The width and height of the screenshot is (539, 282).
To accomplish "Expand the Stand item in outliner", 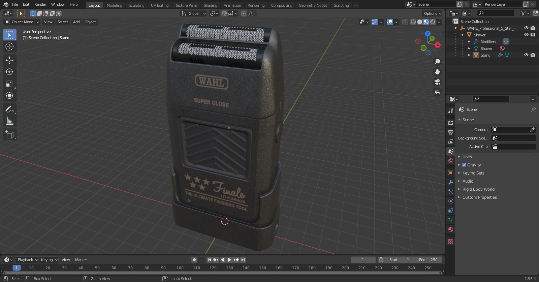I will [469, 55].
